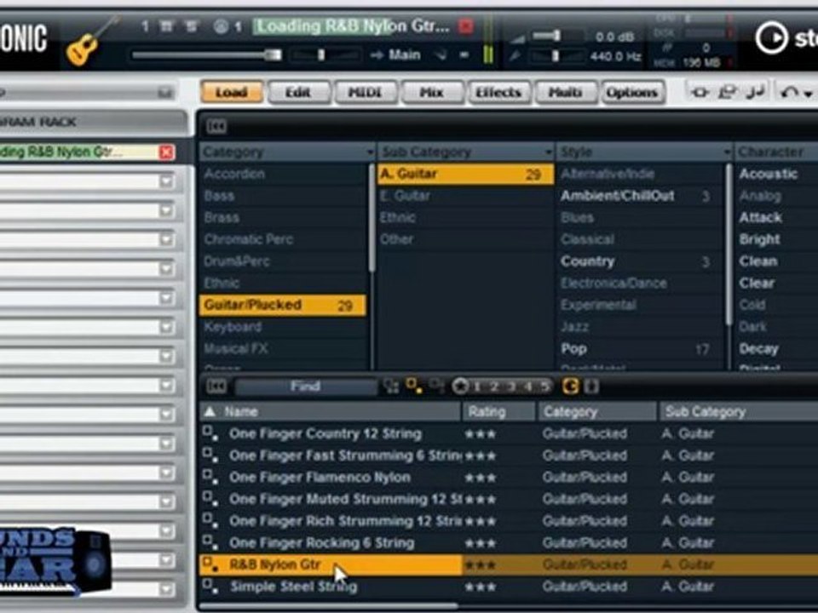Choose Ambient/ChillOut style
The image size is (818, 613).
(x=641, y=196)
